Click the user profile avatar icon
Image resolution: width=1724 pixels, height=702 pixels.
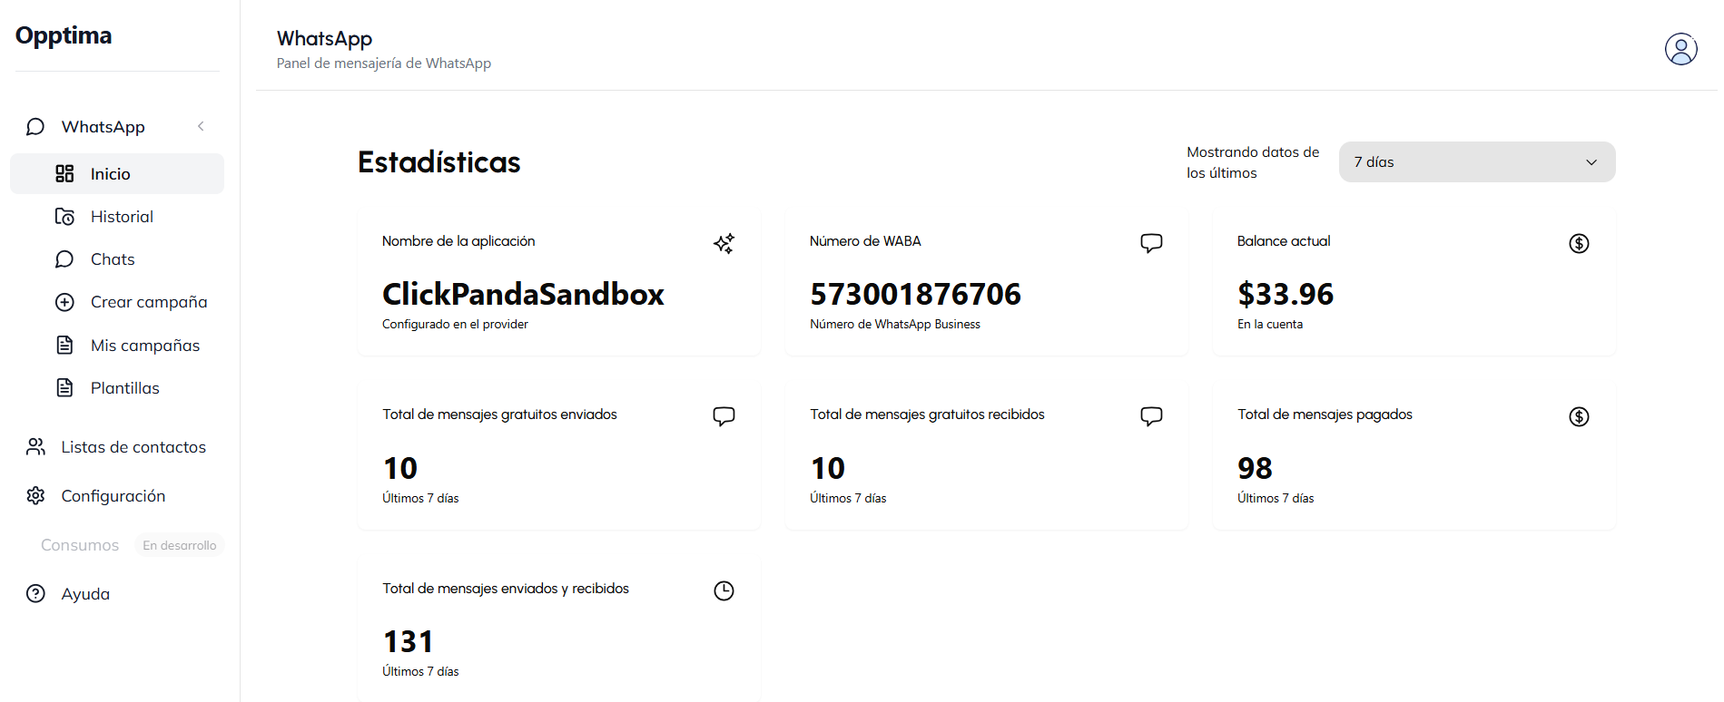(x=1680, y=49)
